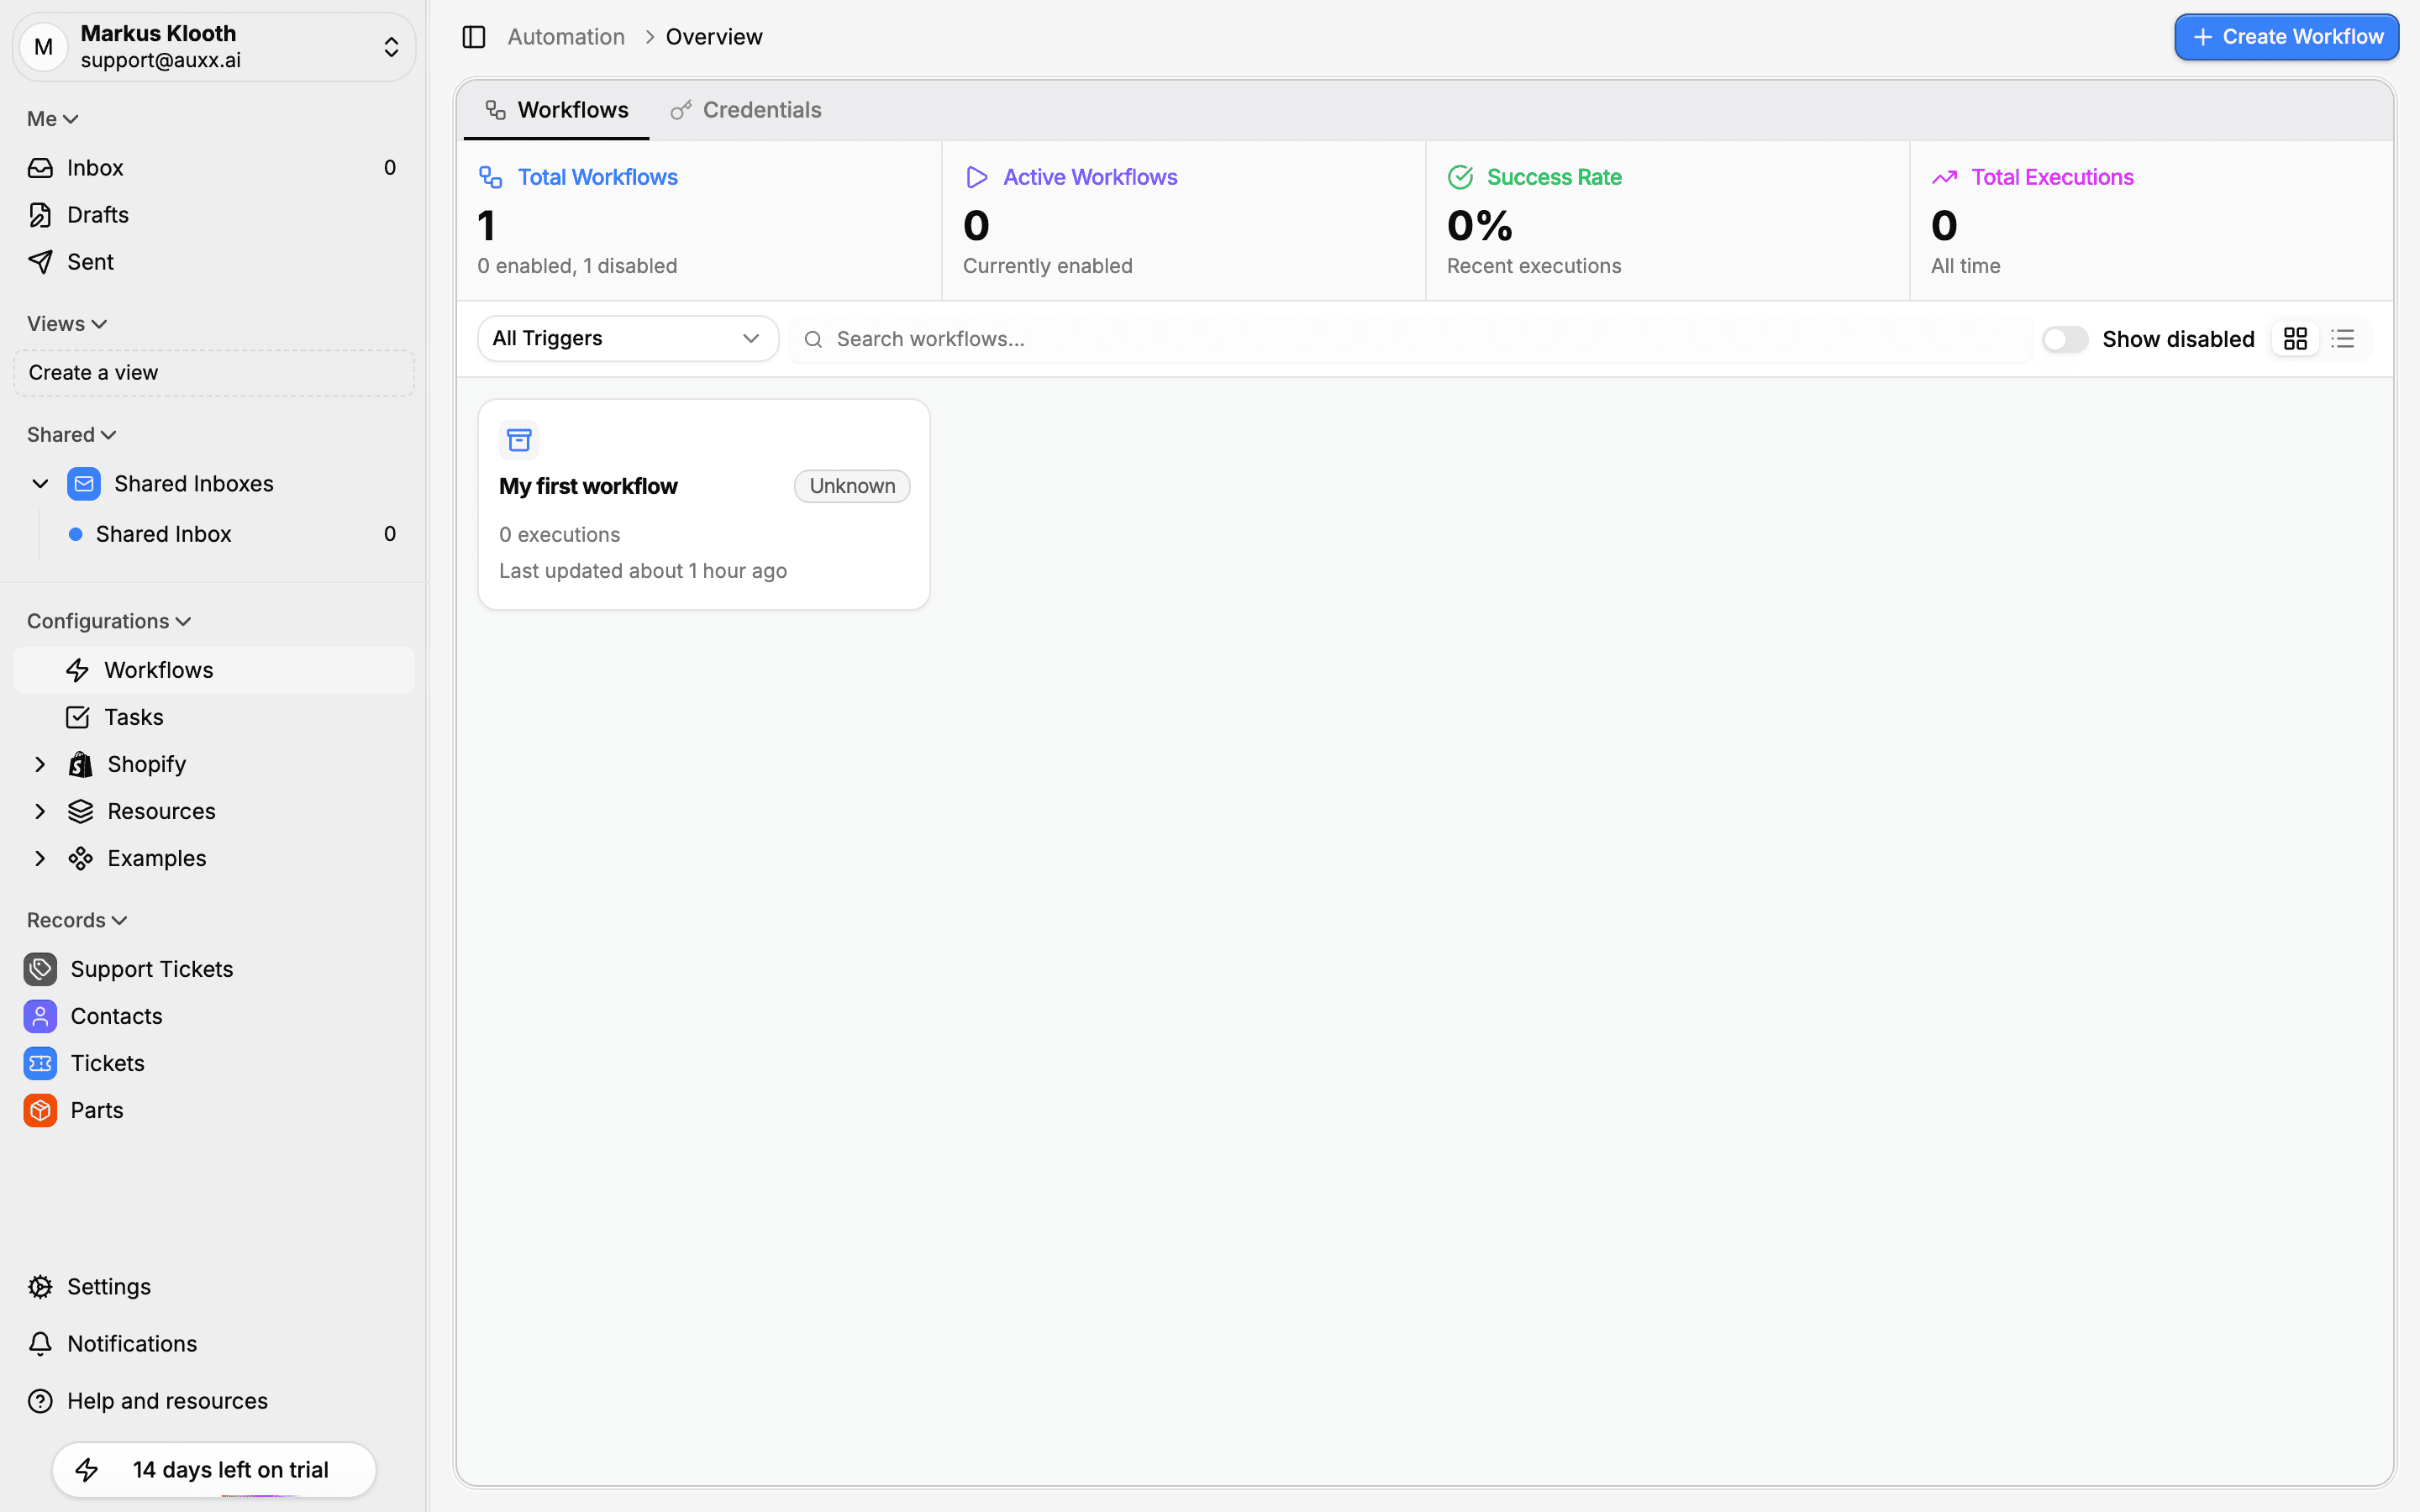Viewport: 2420px width, 1512px height.
Task: Click the Tasks checkbox icon
Action: (x=77, y=717)
